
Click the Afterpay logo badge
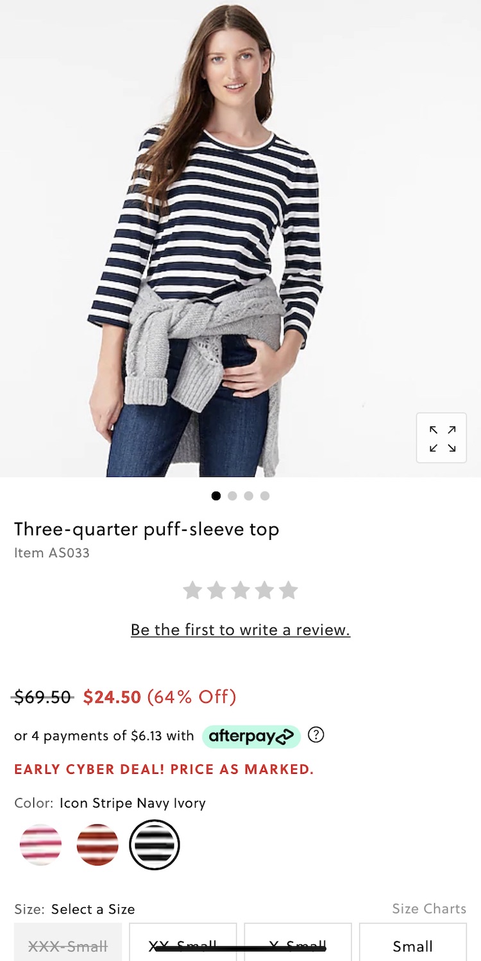pyautogui.click(x=251, y=737)
